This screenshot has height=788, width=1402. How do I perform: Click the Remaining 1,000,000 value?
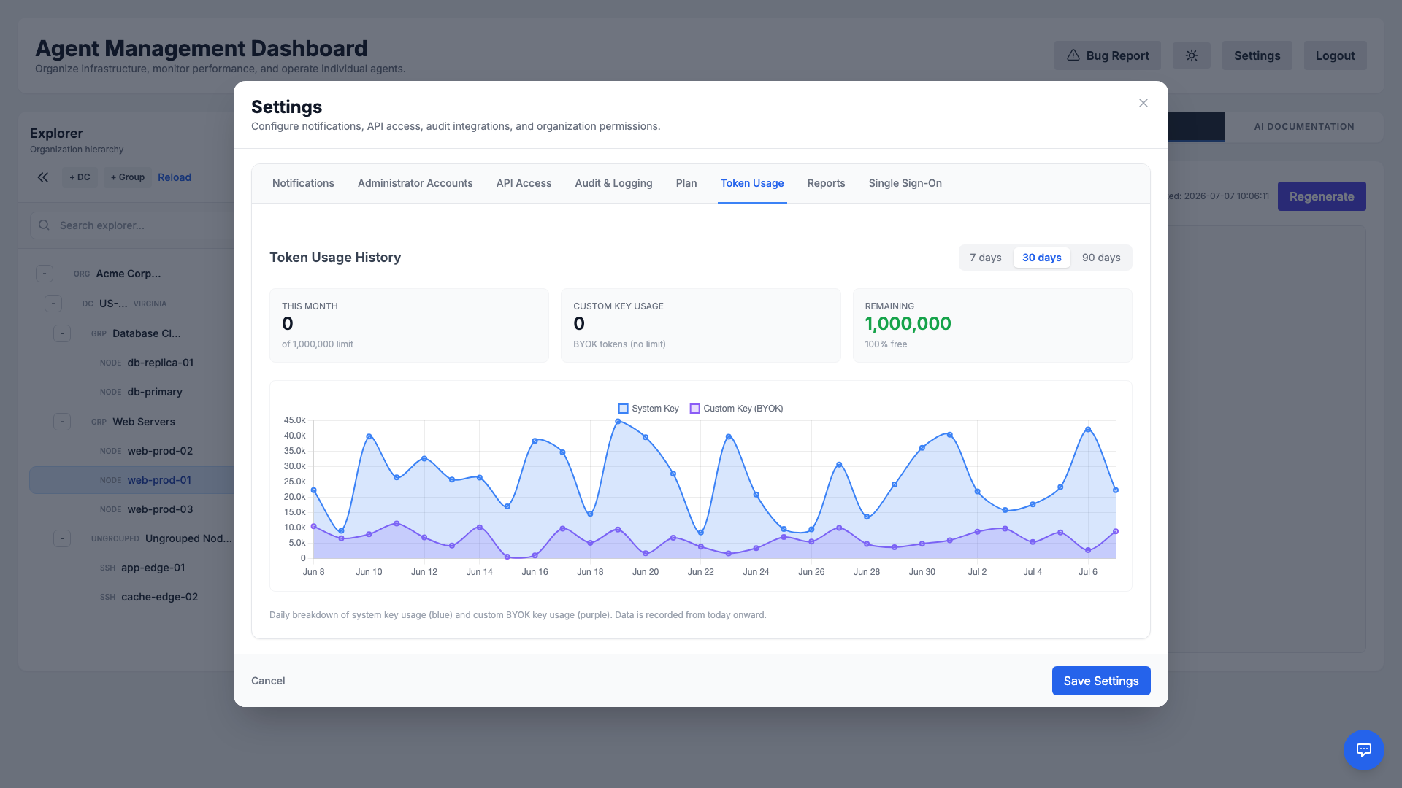(x=908, y=324)
